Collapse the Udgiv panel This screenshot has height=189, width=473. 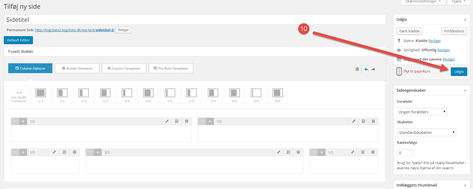click(x=465, y=19)
